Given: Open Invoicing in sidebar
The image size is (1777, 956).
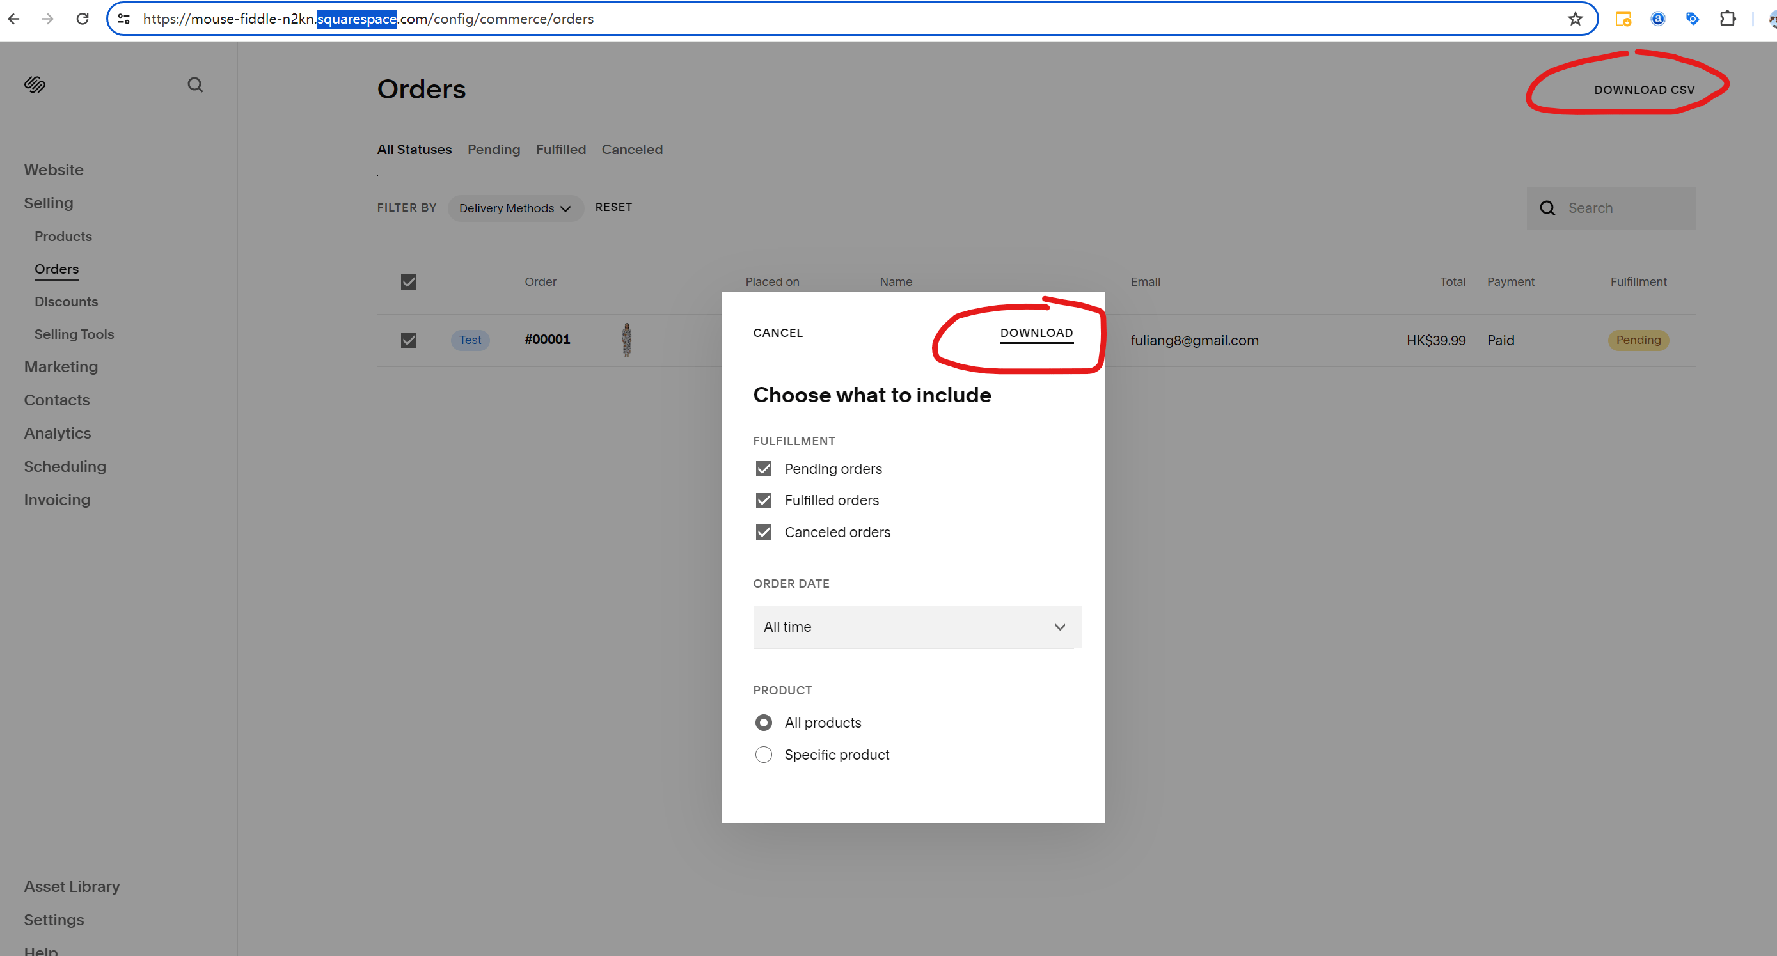Looking at the screenshot, I should [x=56, y=499].
